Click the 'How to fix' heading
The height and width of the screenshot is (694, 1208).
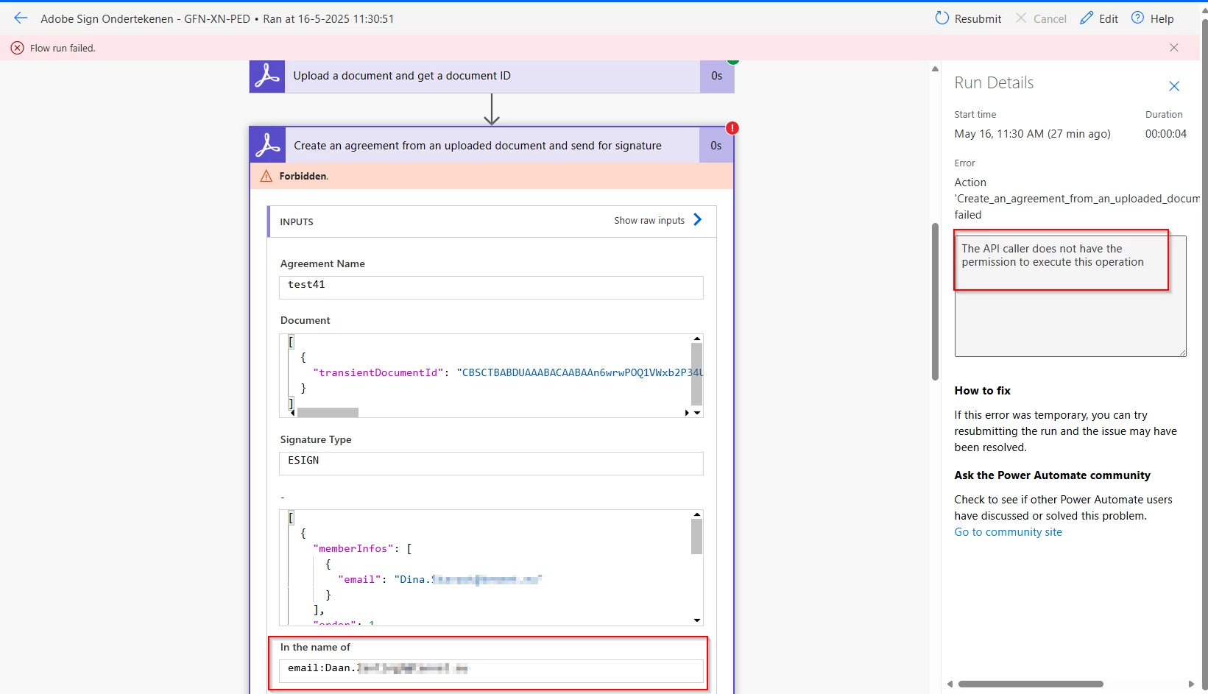coord(982,391)
